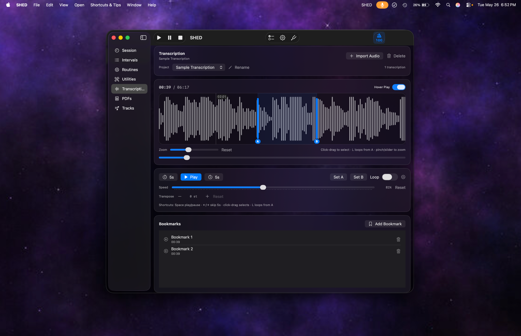Image resolution: width=521 pixels, height=336 pixels.
Task: Delete Bookmark 2 with trash icon
Action: click(398, 251)
